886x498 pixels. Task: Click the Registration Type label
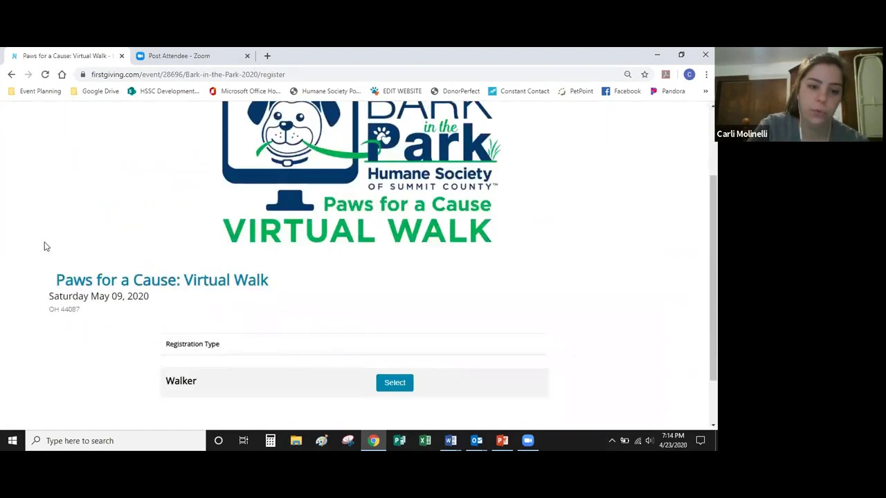click(192, 344)
